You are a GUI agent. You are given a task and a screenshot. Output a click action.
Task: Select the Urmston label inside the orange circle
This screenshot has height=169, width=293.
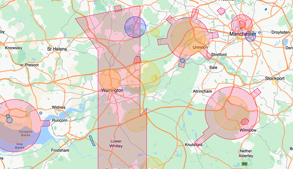[200, 47]
